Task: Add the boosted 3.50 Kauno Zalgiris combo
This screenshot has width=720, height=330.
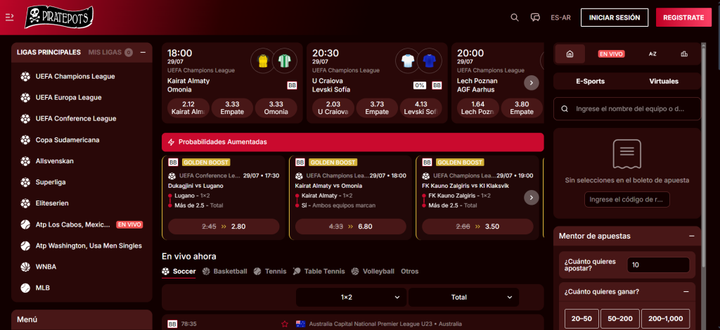Action: coord(477,227)
